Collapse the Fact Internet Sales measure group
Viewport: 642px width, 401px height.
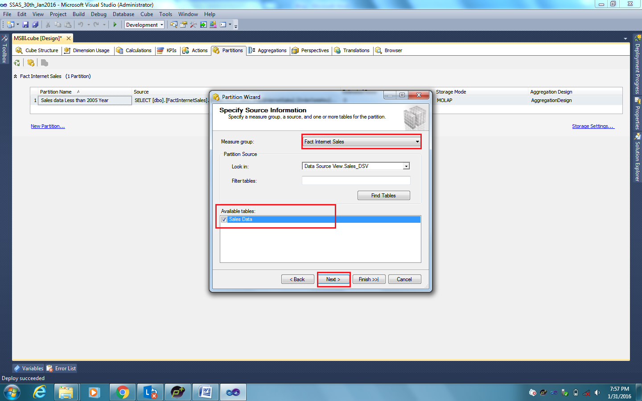pos(16,76)
